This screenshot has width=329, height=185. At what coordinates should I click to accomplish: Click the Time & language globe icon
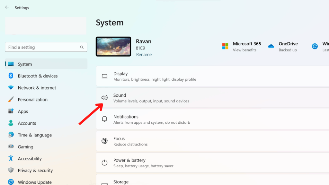coord(11,135)
